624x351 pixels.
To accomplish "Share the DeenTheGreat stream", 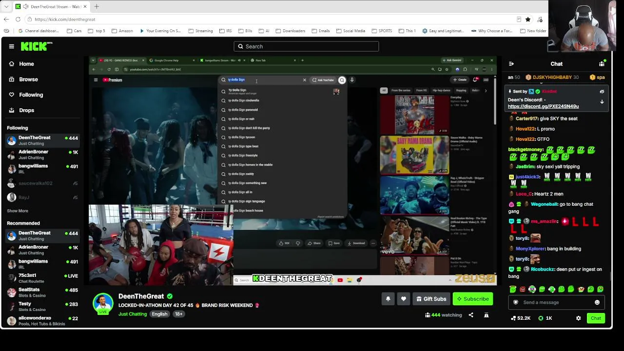I will click(x=471, y=315).
